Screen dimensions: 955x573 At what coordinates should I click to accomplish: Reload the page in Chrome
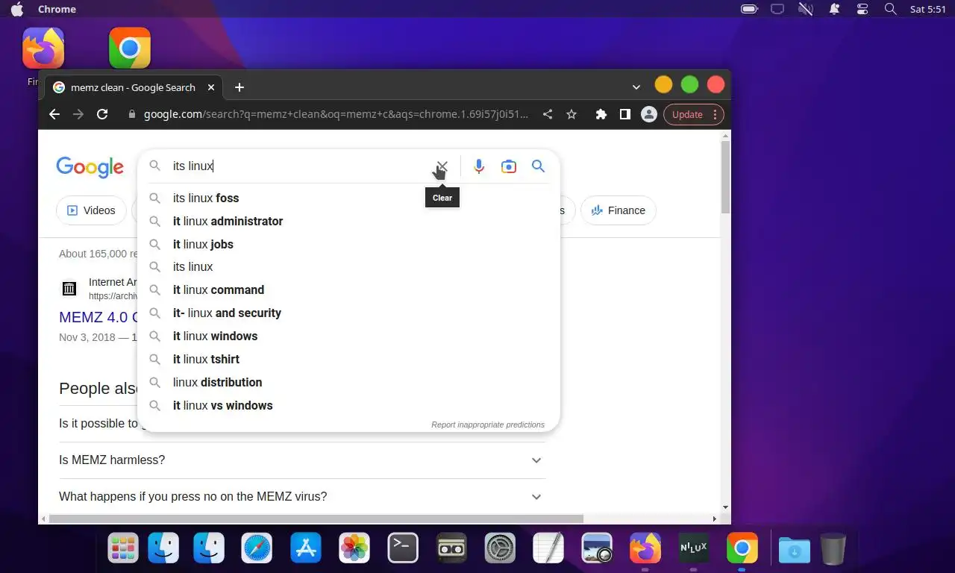[102, 114]
